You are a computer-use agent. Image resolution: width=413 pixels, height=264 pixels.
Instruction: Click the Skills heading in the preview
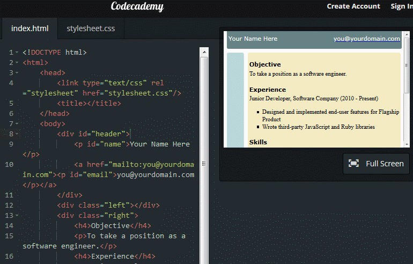(x=258, y=142)
